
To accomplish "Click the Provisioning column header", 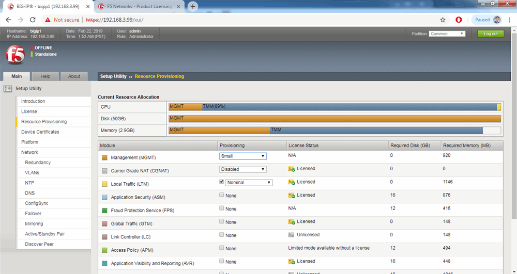I will click(252, 146).
